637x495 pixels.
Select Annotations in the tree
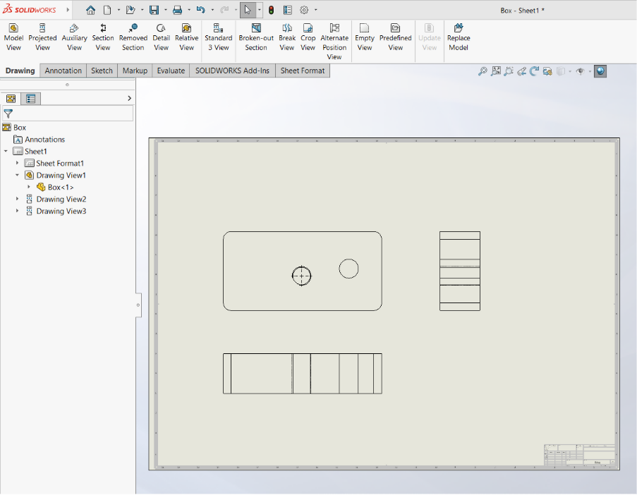pos(44,140)
